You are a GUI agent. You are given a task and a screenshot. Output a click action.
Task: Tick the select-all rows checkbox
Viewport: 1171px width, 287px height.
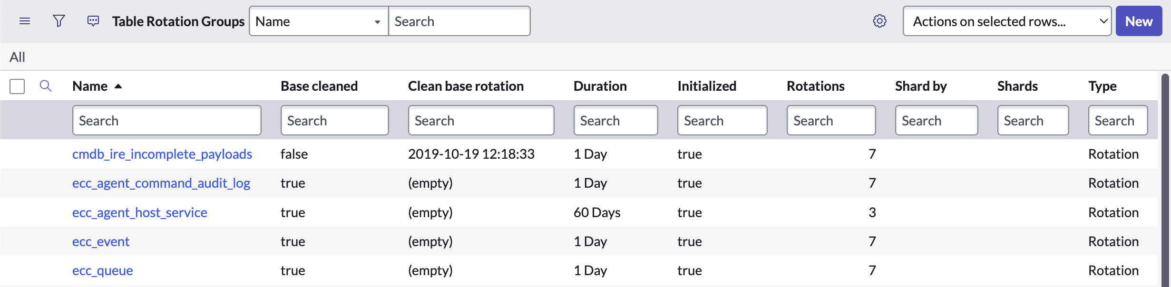(17, 86)
